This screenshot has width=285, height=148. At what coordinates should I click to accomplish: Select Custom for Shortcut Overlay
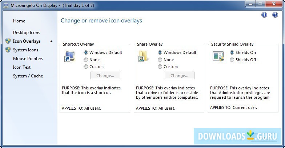[94, 67]
